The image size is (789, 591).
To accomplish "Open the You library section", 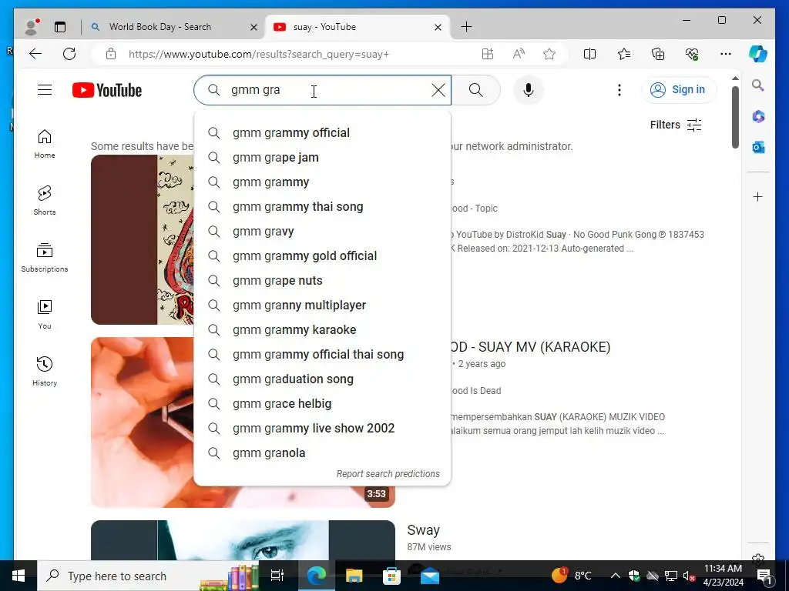I will tap(45, 315).
